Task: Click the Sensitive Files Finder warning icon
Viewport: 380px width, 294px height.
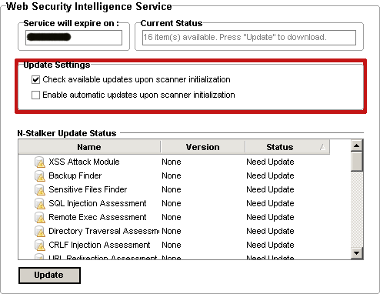Action: click(40, 189)
